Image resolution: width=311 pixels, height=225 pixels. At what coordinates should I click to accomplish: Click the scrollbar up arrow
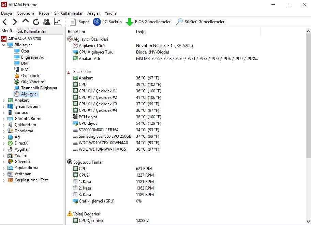(308, 31)
